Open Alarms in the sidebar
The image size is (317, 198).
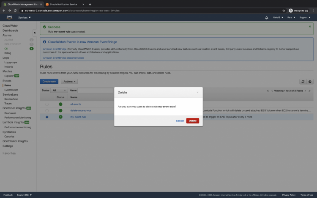[x=7, y=35]
